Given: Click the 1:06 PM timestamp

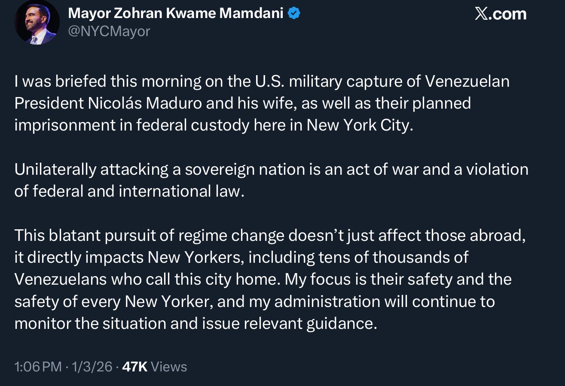Looking at the screenshot, I should tap(38, 367).
